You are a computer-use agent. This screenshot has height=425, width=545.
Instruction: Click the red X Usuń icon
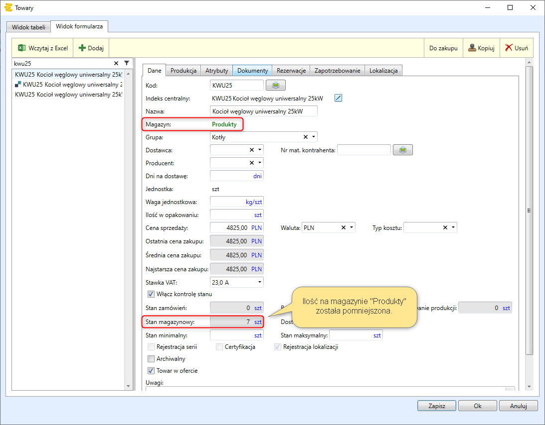coord(509,48)
